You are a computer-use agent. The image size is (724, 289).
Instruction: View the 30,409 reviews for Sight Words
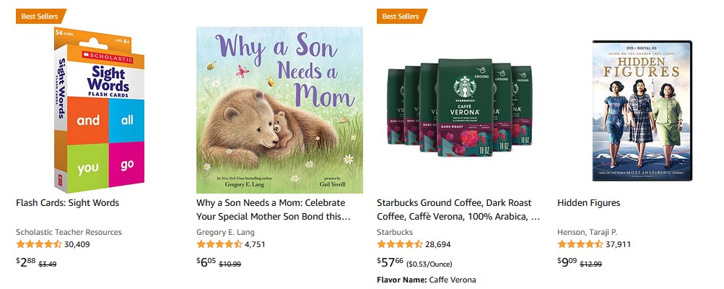77,244
